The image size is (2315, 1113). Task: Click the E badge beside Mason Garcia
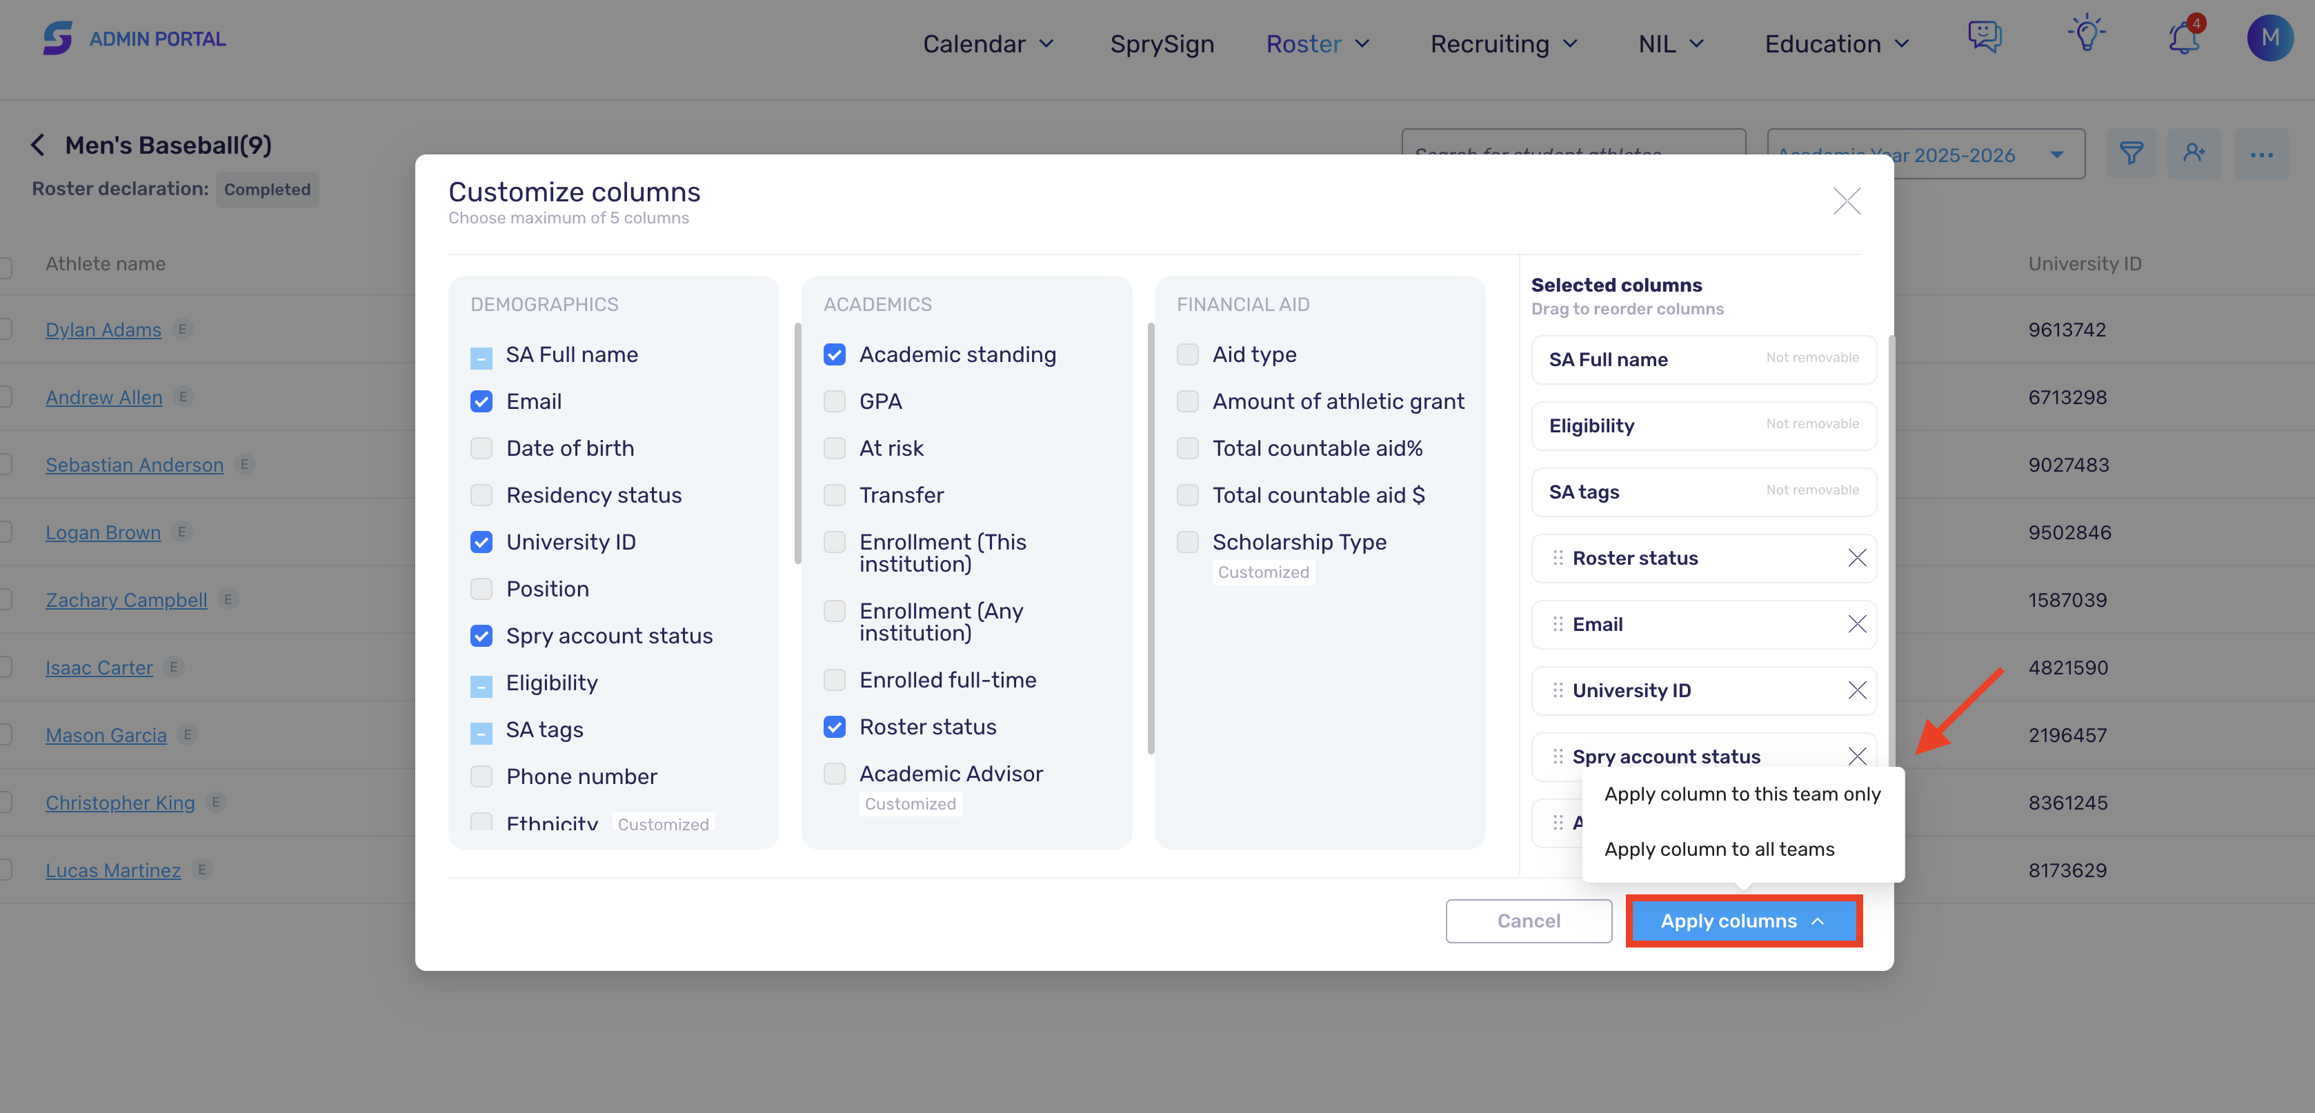click(188, 735)
